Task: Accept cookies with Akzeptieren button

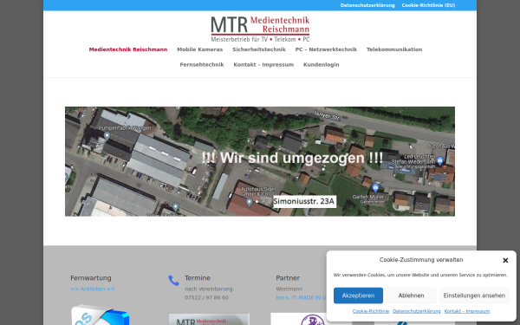Action: point(358,296)
